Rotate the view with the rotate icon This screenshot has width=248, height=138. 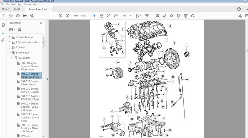tap(193, 16)
